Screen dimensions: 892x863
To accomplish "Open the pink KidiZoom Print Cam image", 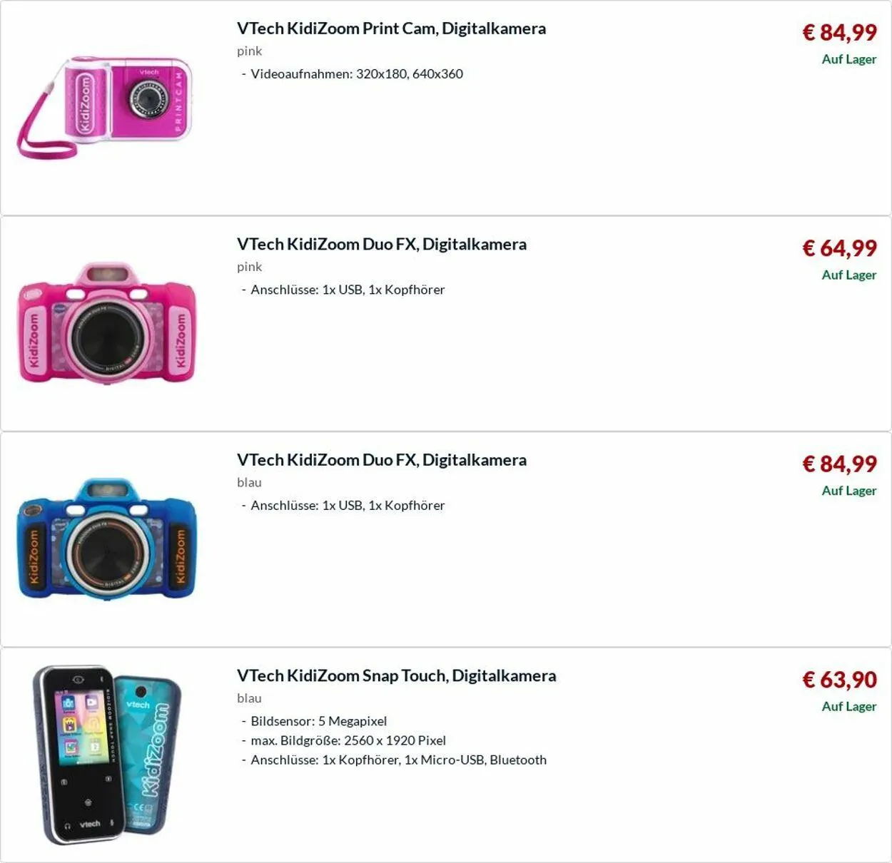I will [x=105, y=108].
